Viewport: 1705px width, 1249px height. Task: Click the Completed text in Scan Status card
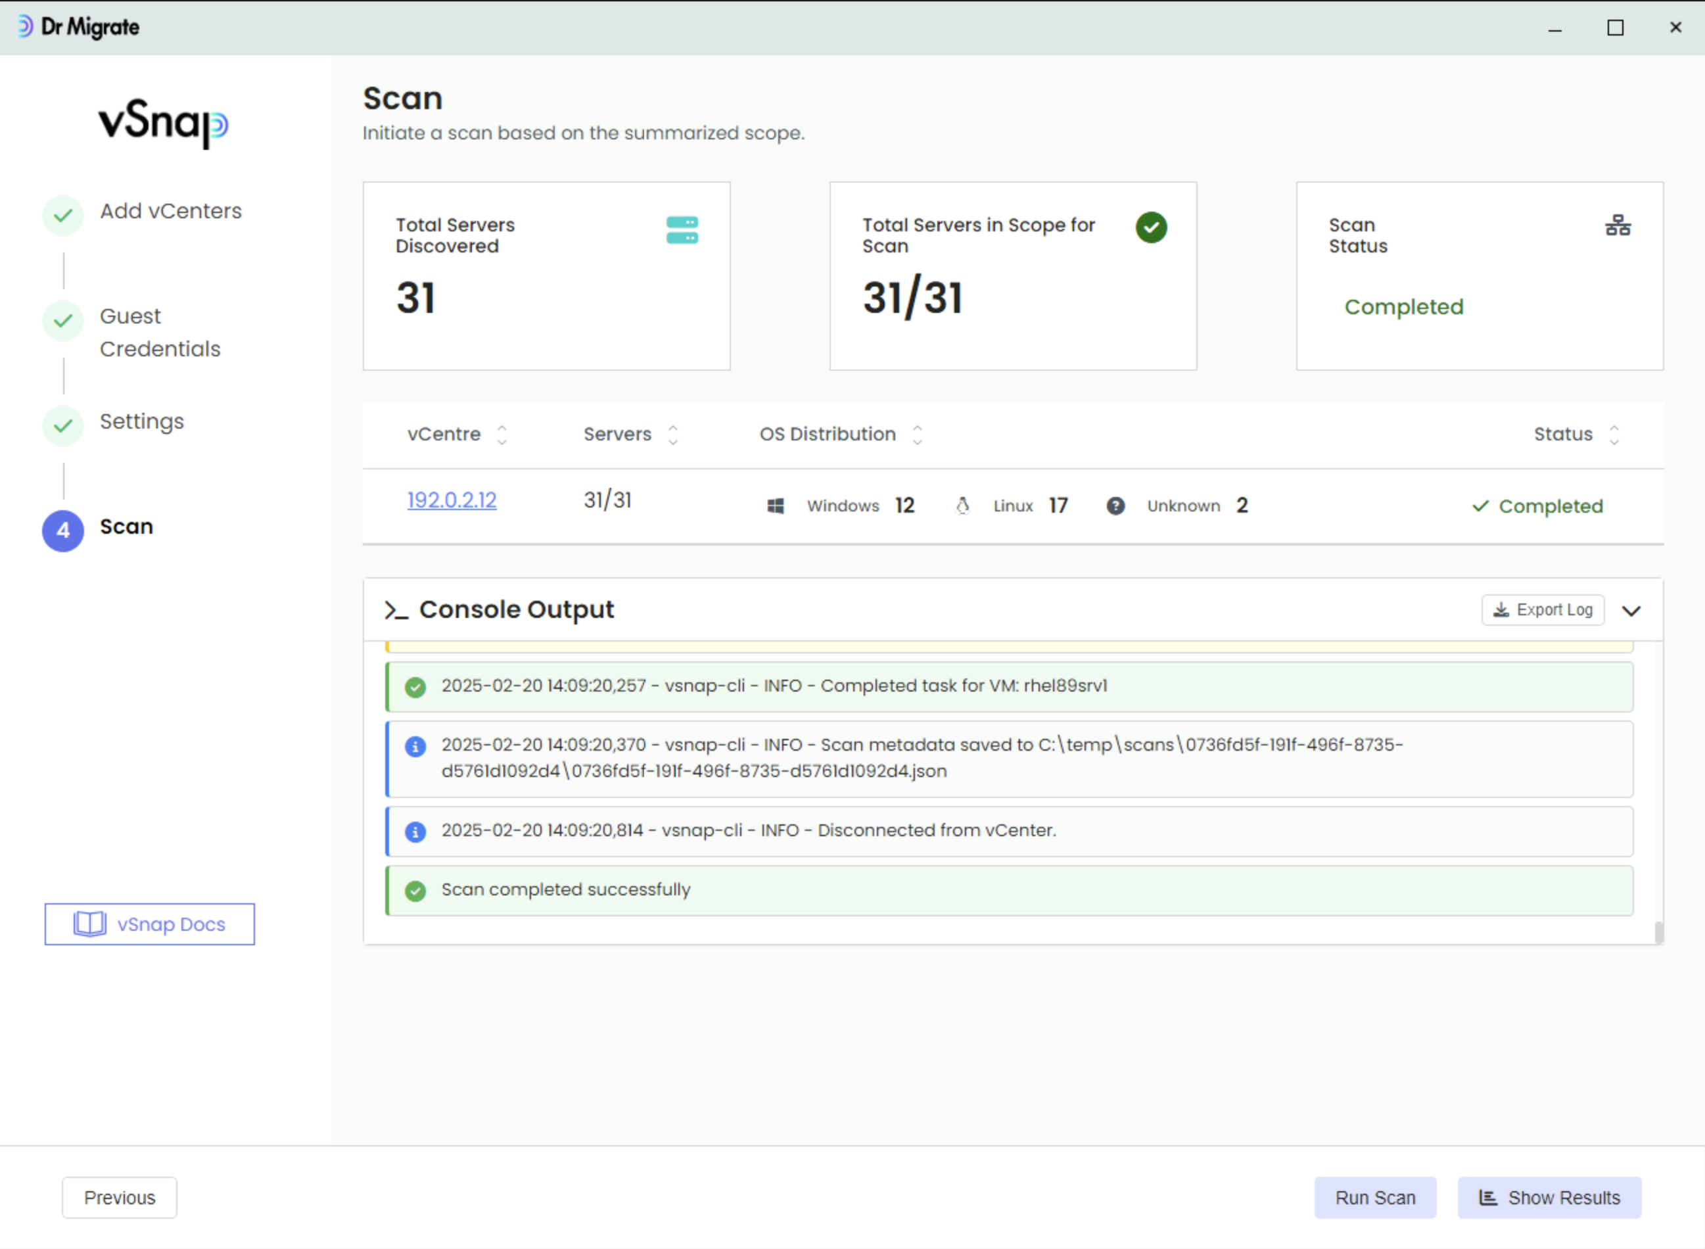coord(1403,307)
